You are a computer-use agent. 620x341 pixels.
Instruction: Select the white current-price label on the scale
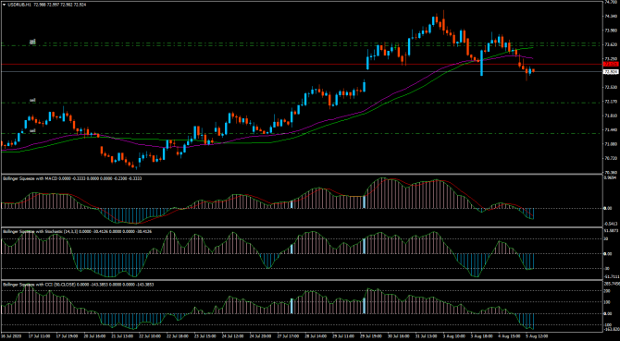611,72
